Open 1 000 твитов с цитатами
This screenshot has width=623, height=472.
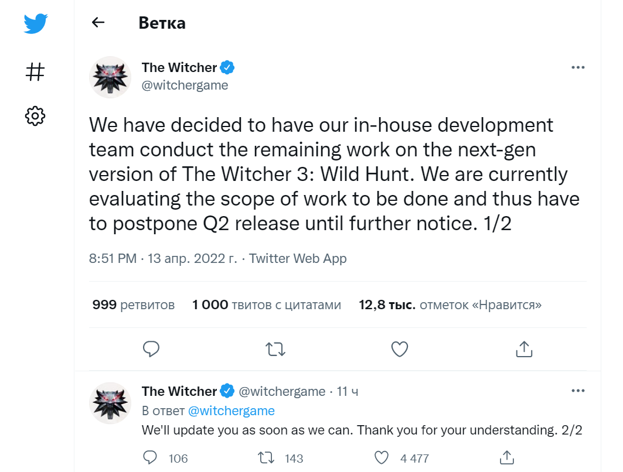pos(267,305)
